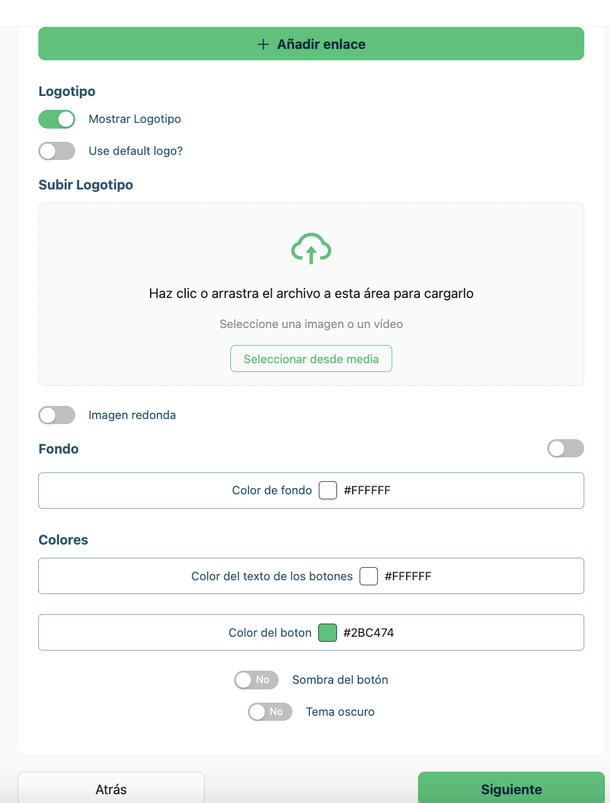This screenshot has width=610, height=803.
Task: Click the logo upload drop area text
Action: pos(311,294)
